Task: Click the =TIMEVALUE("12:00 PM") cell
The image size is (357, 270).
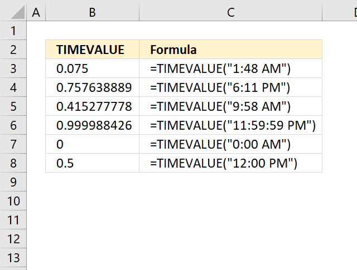Action: [230, 163]
